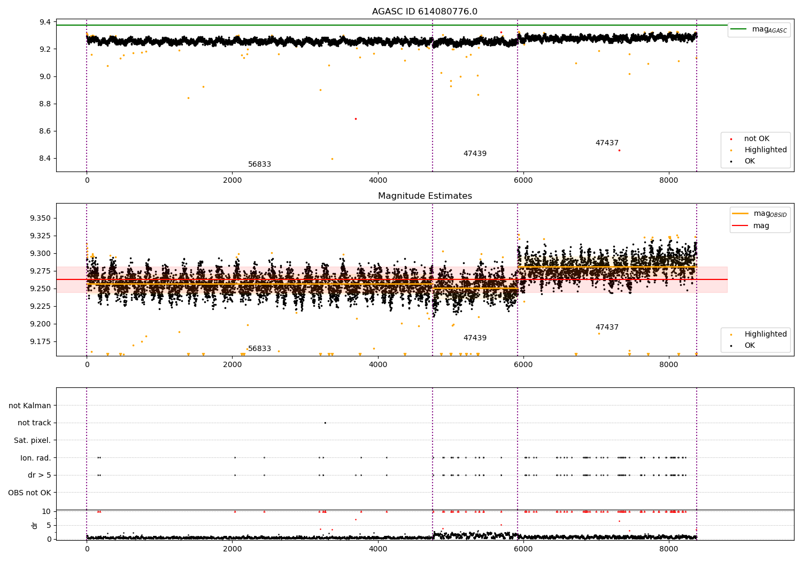Click the "56833" annotation in the top plot
The image size is (802, 561).
click(x=259, y=165)
